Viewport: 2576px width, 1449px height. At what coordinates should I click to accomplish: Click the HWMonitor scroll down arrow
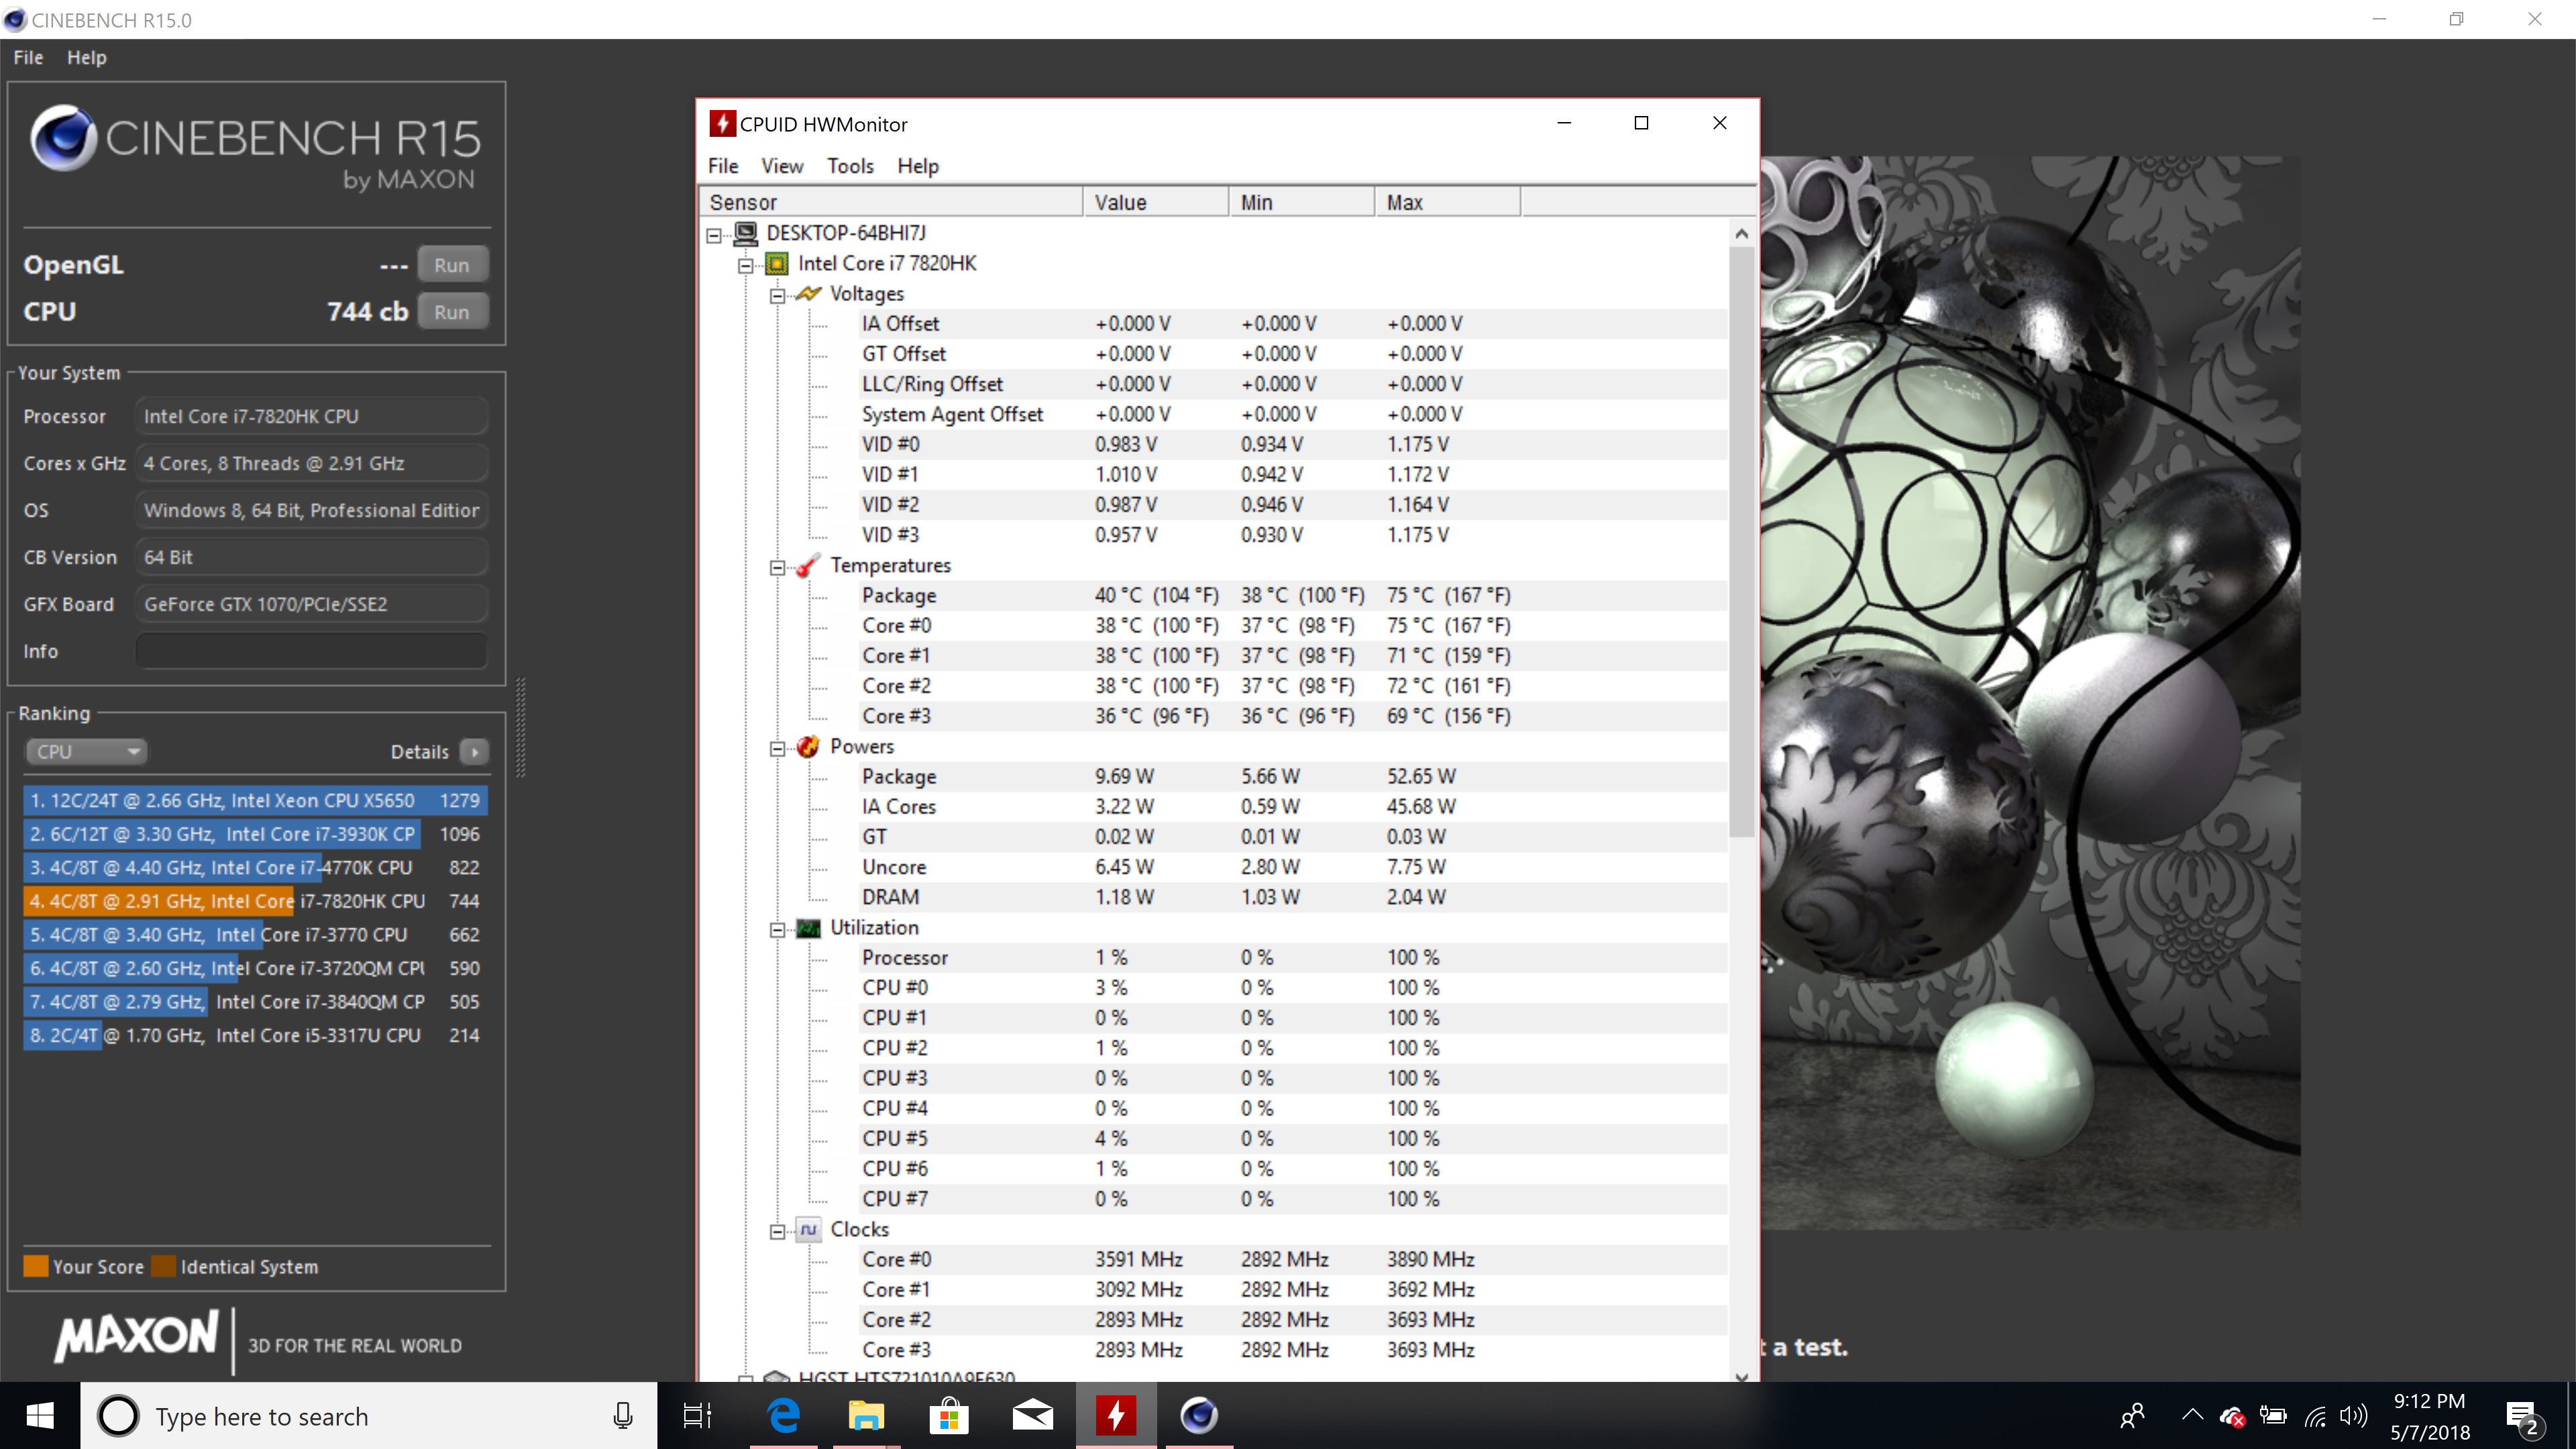click(1741, 1377)
